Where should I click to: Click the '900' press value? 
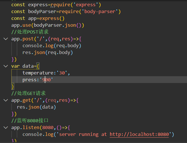click(x=46, y=80)
